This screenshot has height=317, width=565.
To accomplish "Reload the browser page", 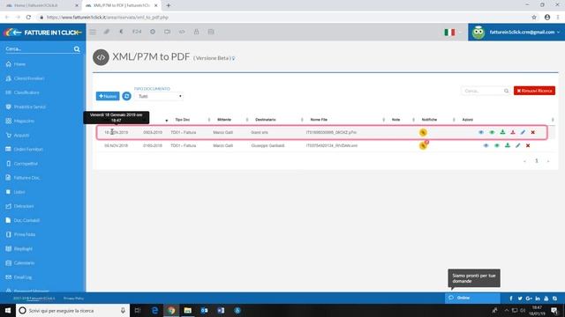I will pyautogui.click(x=28, y=18).
